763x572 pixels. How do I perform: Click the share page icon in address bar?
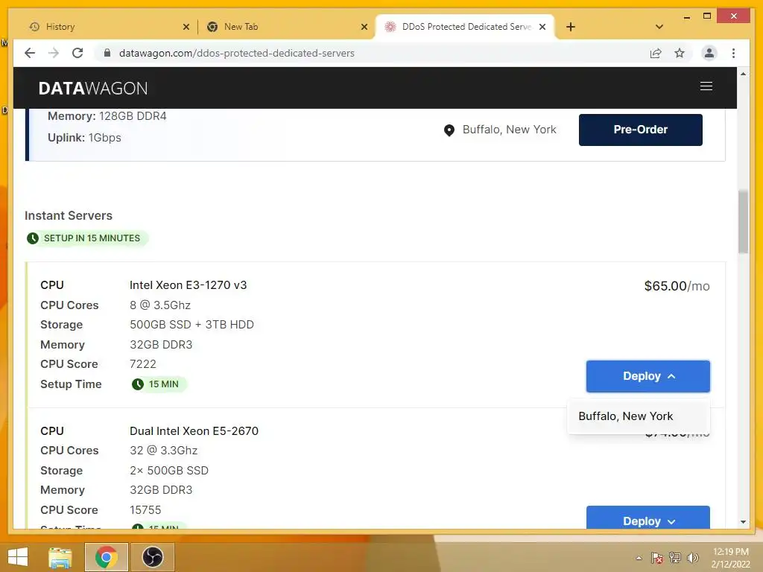(x=656, y=53)
